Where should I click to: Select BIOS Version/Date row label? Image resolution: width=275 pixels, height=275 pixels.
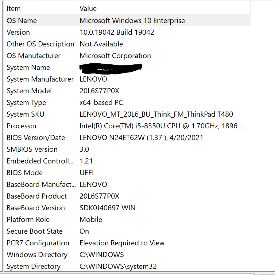coord(36,137)
